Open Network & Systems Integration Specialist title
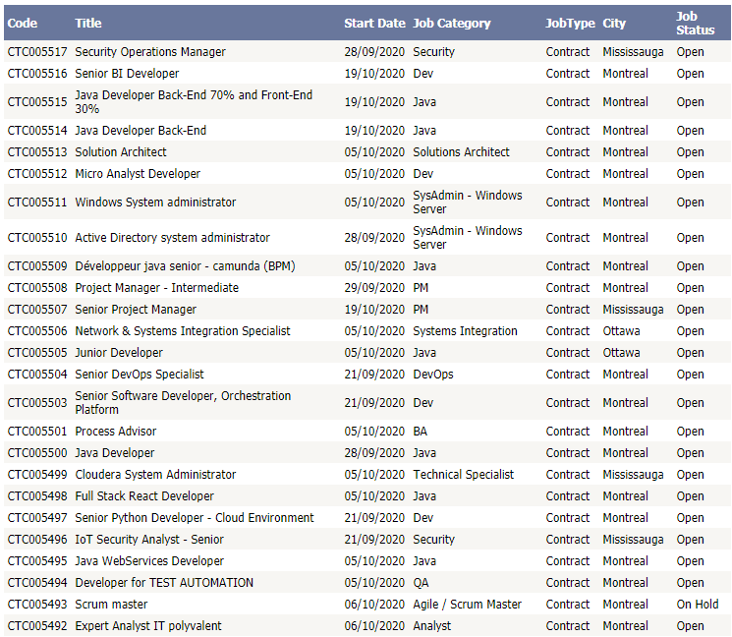The image size is (732, 637). tap(183, 331)
